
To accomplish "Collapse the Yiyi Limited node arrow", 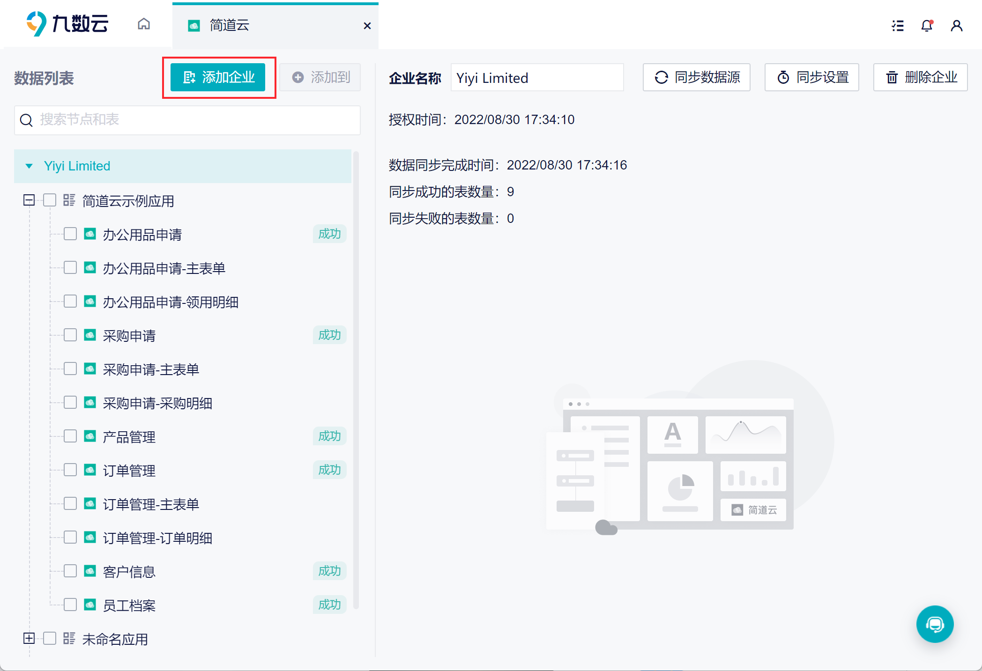I will coord(29,166).
